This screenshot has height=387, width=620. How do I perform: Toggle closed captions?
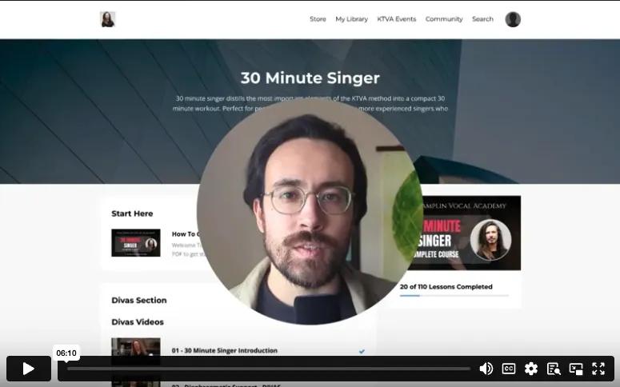click(509, 369)
